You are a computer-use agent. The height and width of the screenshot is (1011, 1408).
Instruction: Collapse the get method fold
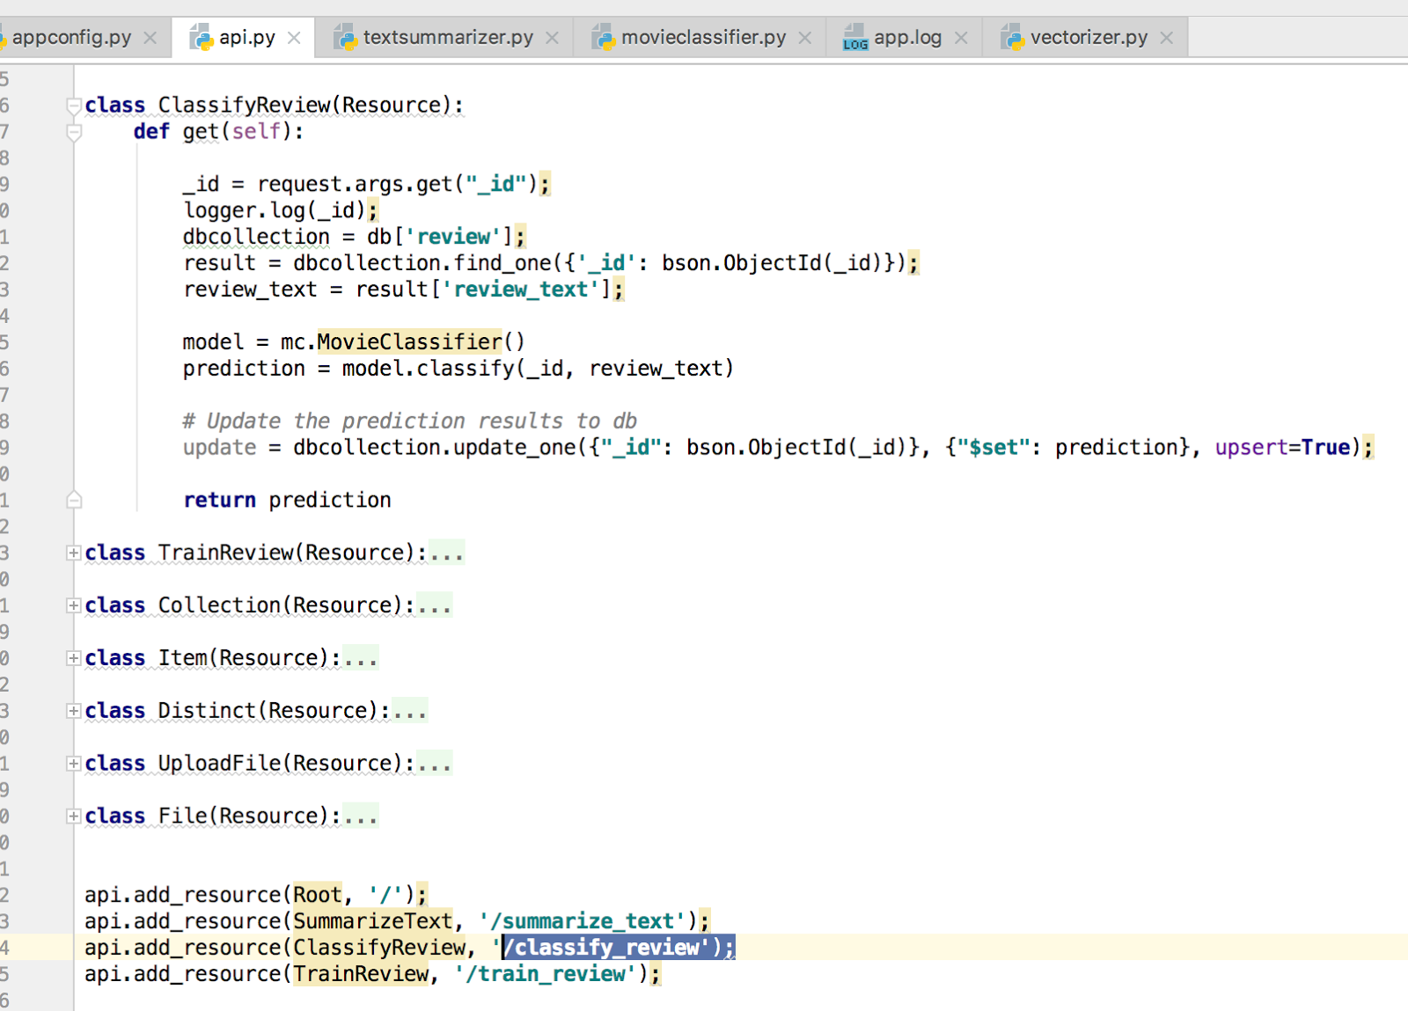[x=74, y=132]
